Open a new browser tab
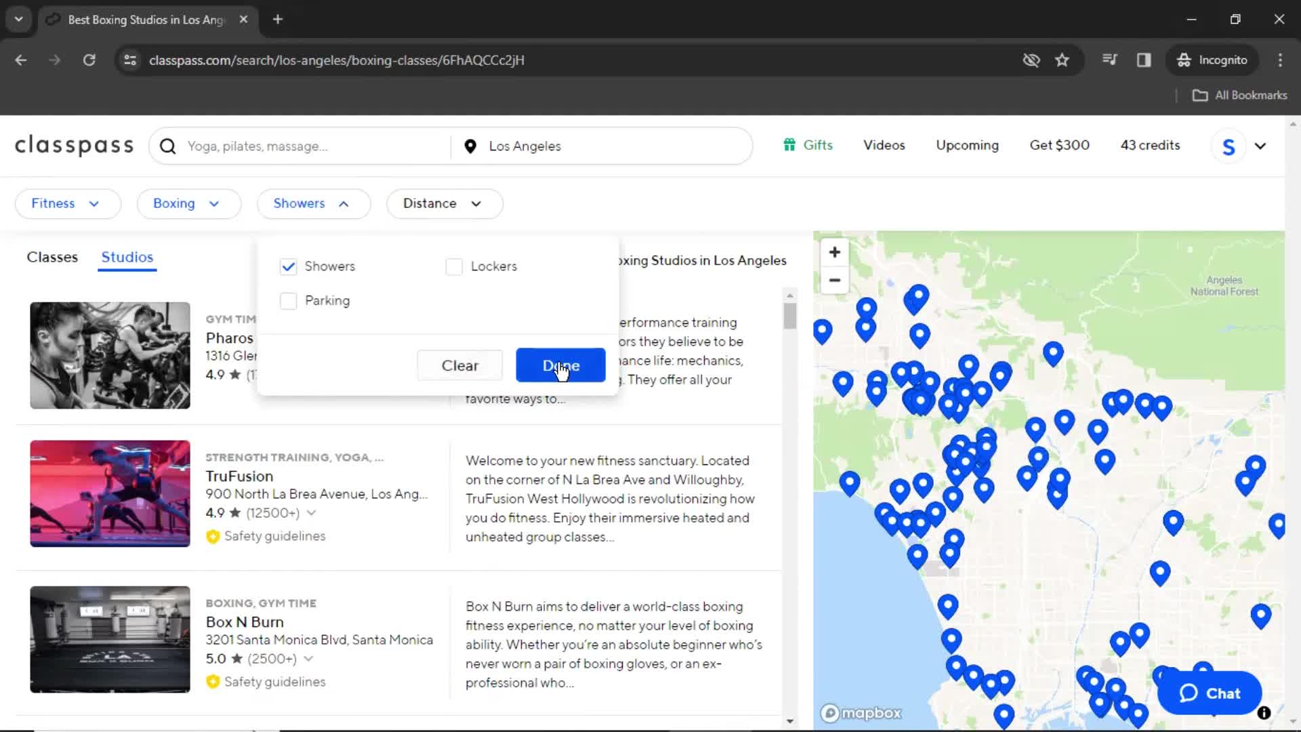Image resolution: width=1301 pixels, height=732 pixels. coord(278,20)
